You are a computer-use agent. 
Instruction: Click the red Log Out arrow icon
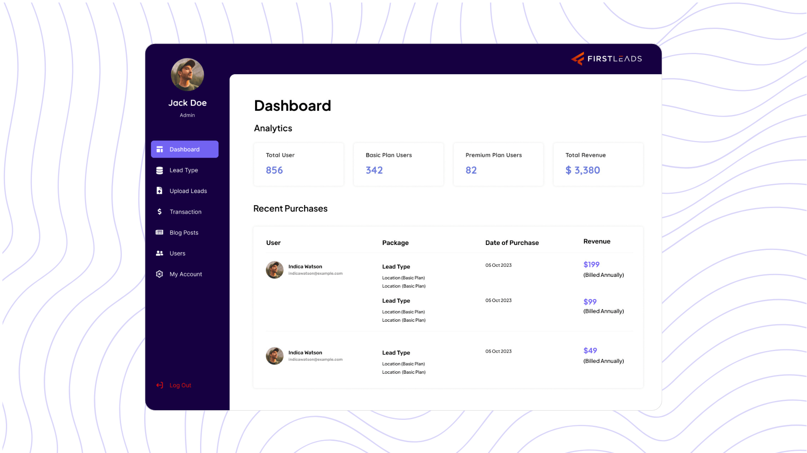pos(160,385)
